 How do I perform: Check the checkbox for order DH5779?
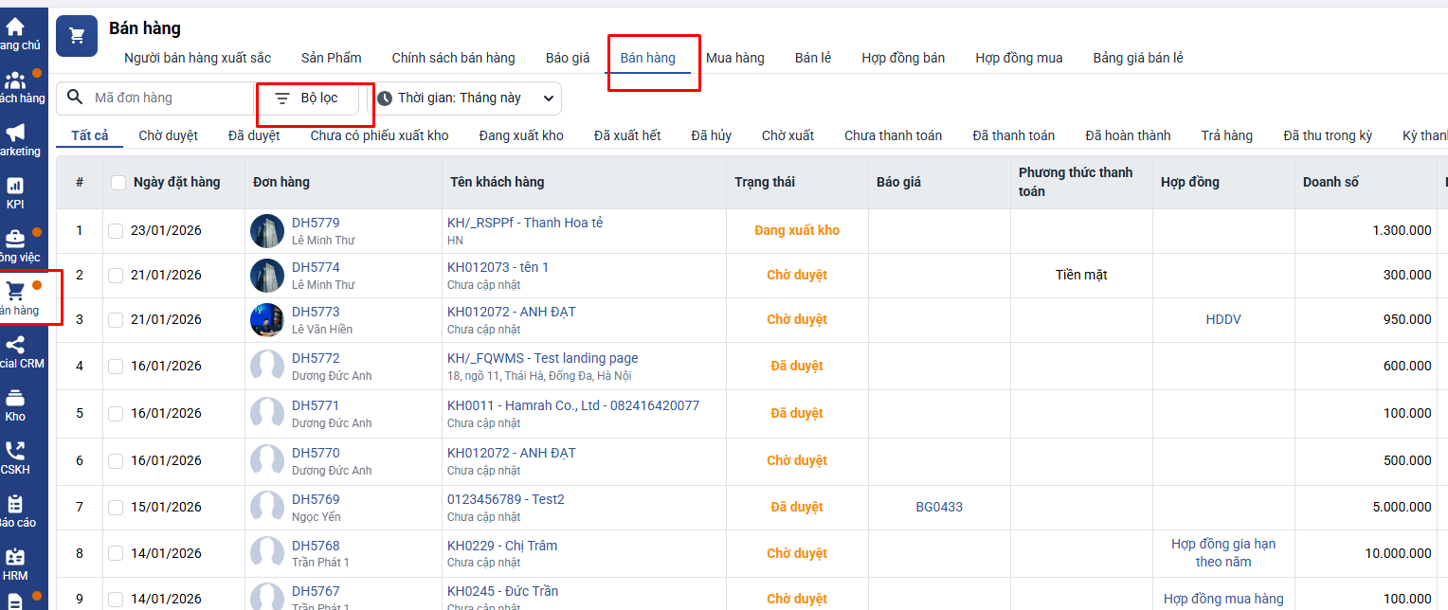116,230
